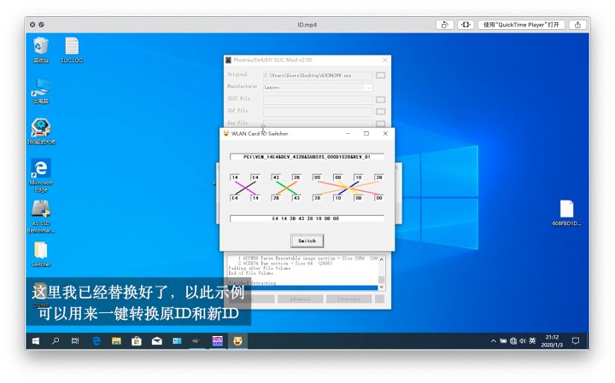This screenshot has width=615, height=383.
Task: Open the Switcher folder on desktop
Action: point(40,253)
